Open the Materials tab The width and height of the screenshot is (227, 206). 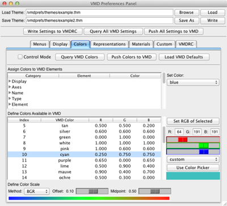[x=141, y=44]
